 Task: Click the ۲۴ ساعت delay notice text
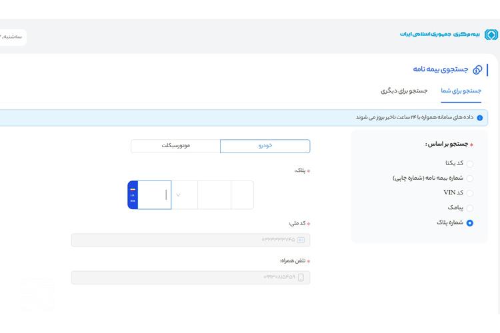[x=415, y=118]
